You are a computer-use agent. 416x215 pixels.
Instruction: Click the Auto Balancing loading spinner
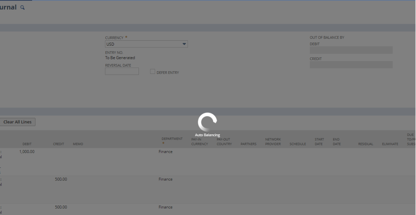click(x=207, y=122)
